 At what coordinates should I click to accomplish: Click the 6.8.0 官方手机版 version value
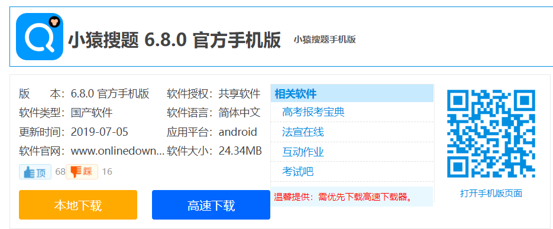pos(110,94)
